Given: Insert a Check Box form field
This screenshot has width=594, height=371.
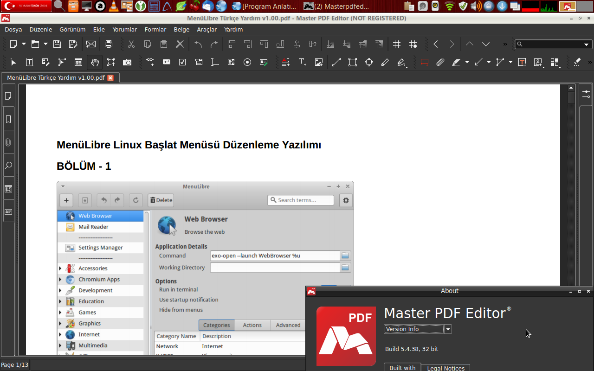Looking at the screenshot, I should coord(182,62).
